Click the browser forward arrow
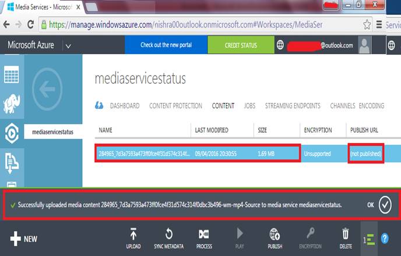Image resolution: width=401 pixels, height=256 pixels. click(x=19, y=24)
